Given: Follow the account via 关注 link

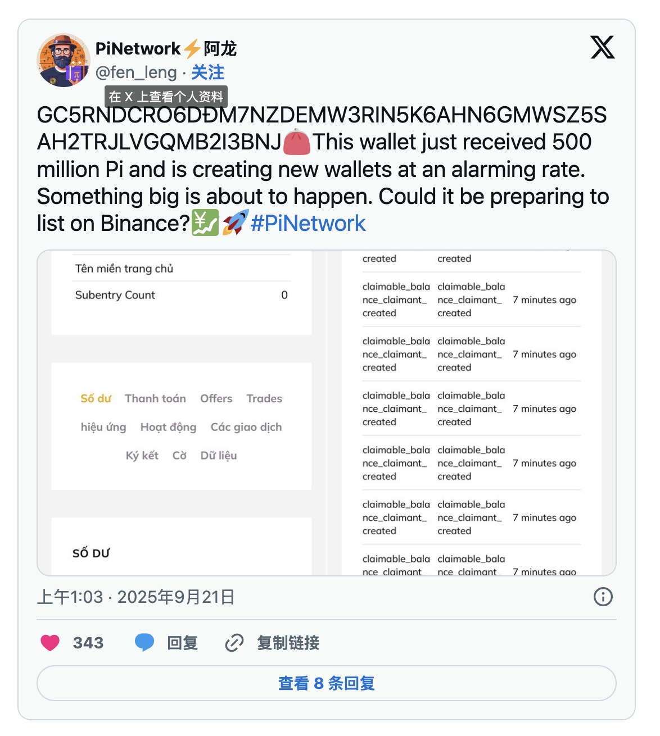Looking at the screenshot, I should click(x=207, y=72).
